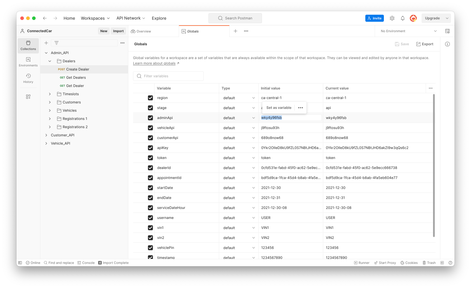Go to Home
Image resolution: width=471 pixels, height=288 pixels.
[x=69, y=18]
